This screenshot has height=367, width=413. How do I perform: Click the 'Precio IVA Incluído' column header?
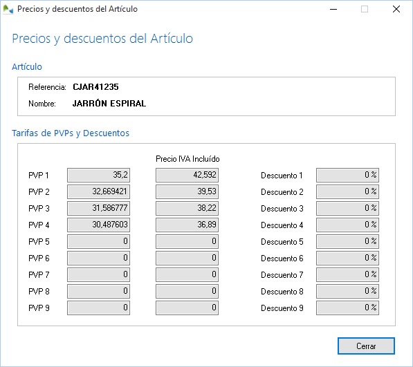[187, 159]
